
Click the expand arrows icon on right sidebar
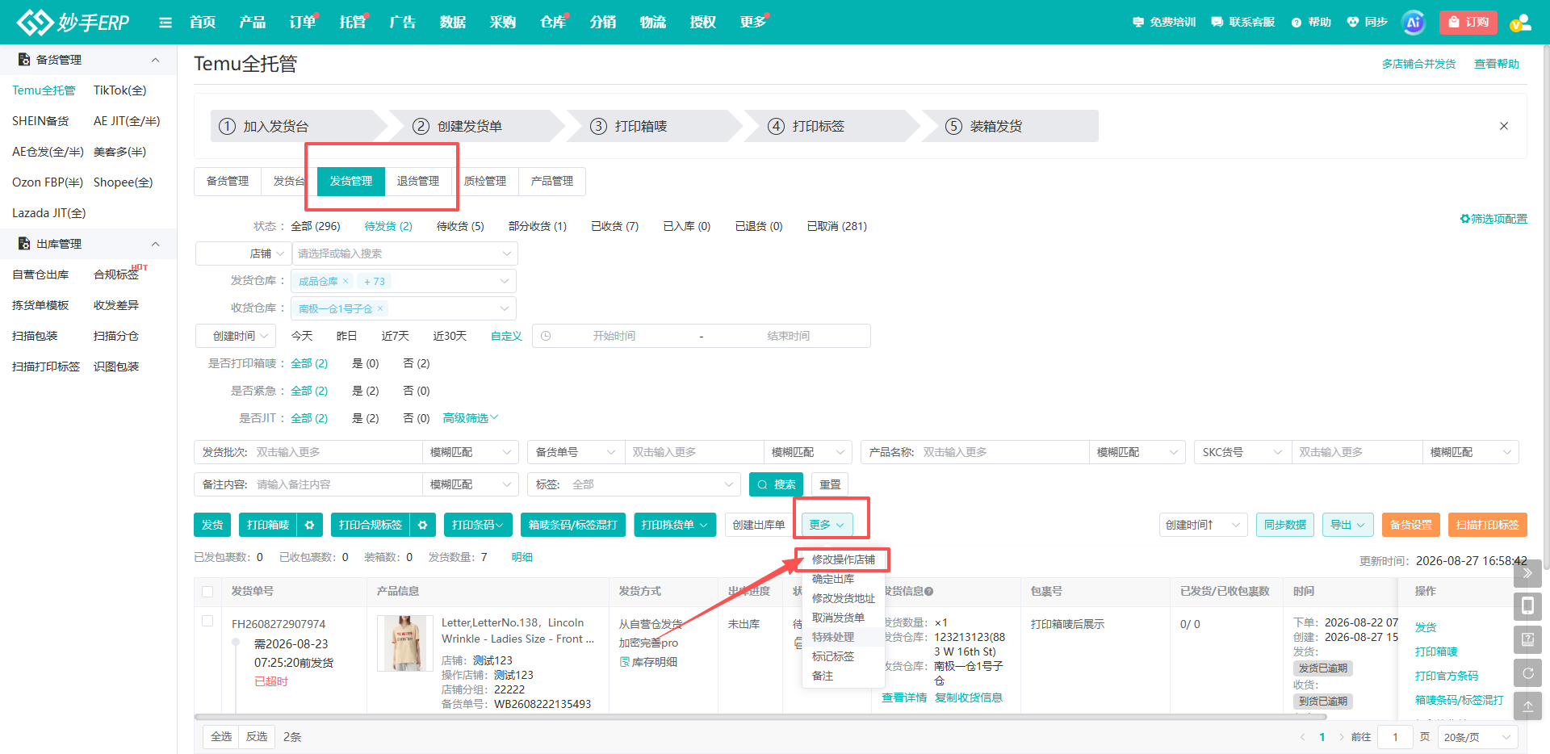point(1527,573)
